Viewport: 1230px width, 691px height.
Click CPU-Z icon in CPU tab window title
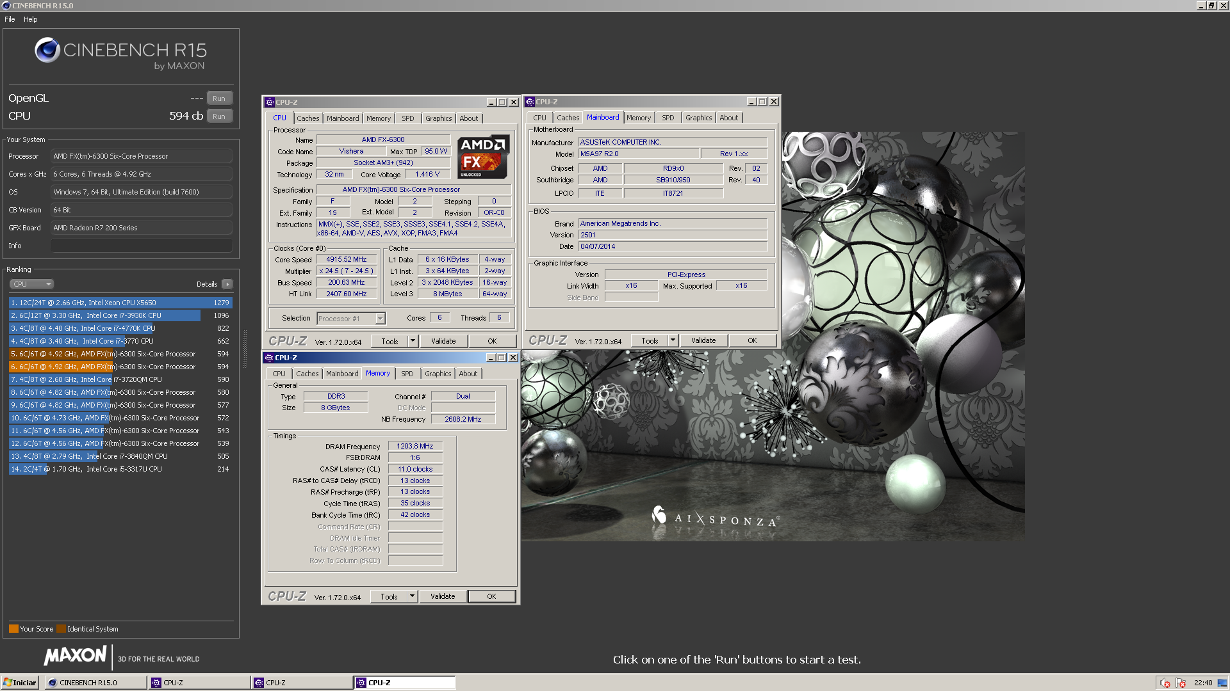[x=270, y=102]
